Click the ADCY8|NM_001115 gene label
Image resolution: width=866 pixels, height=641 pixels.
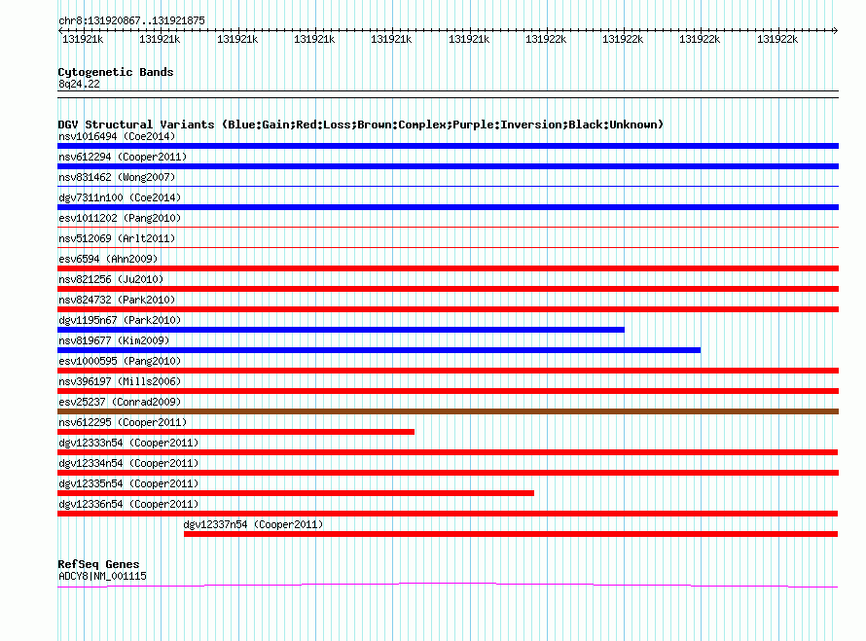point(103,576)
